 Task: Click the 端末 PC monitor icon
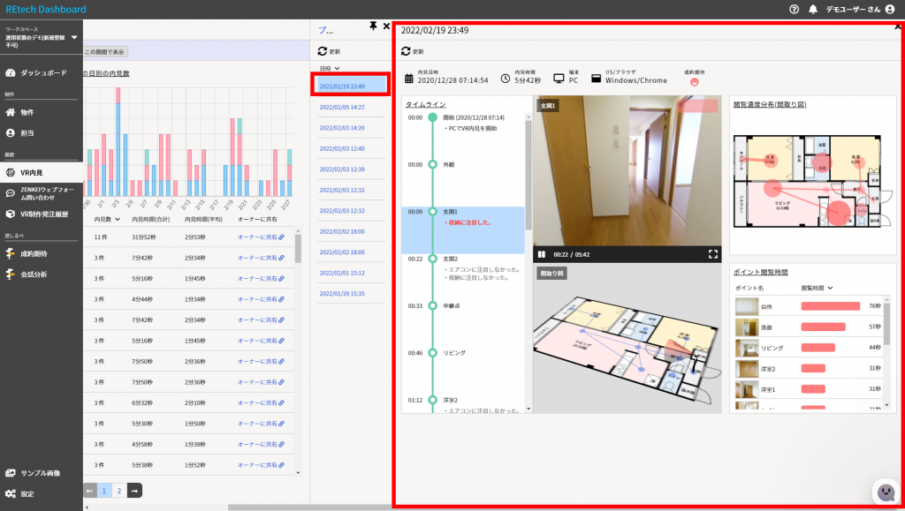point(559,79)
